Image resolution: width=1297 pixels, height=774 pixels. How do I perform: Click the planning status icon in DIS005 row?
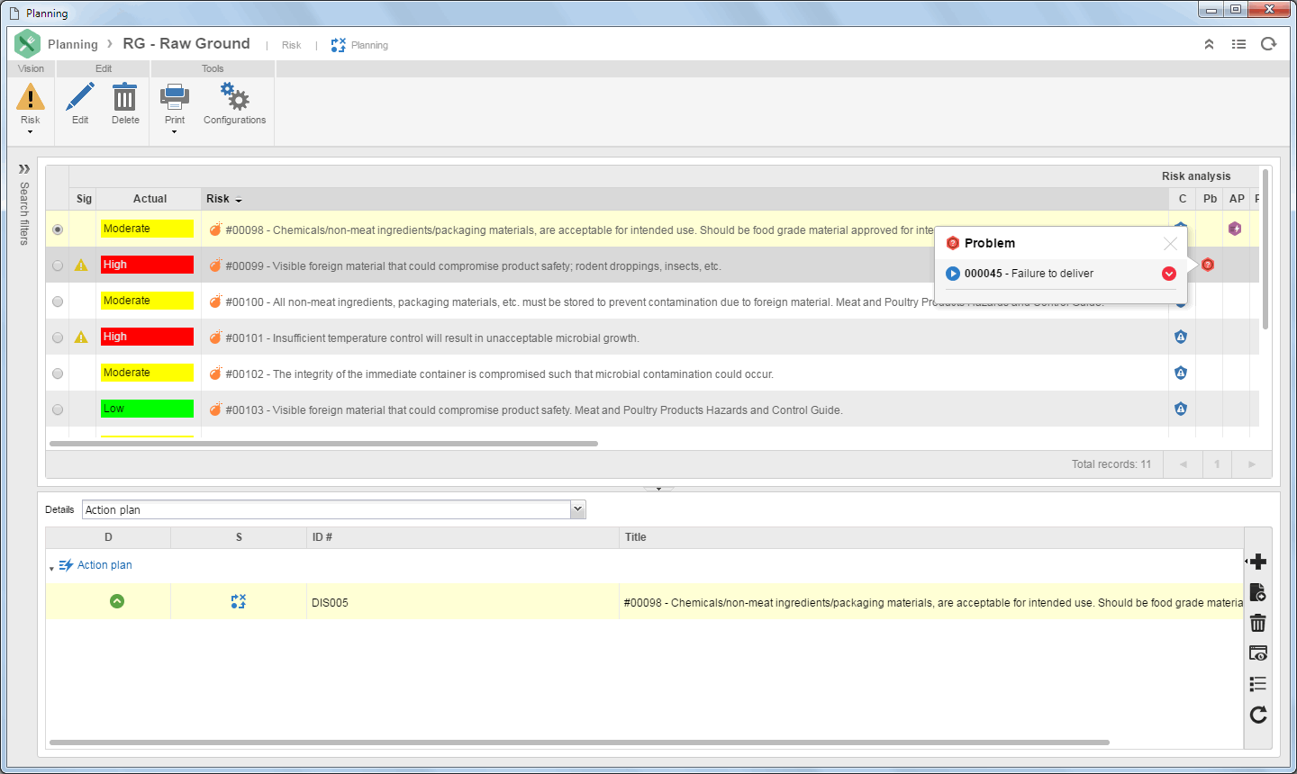point(238,601)
